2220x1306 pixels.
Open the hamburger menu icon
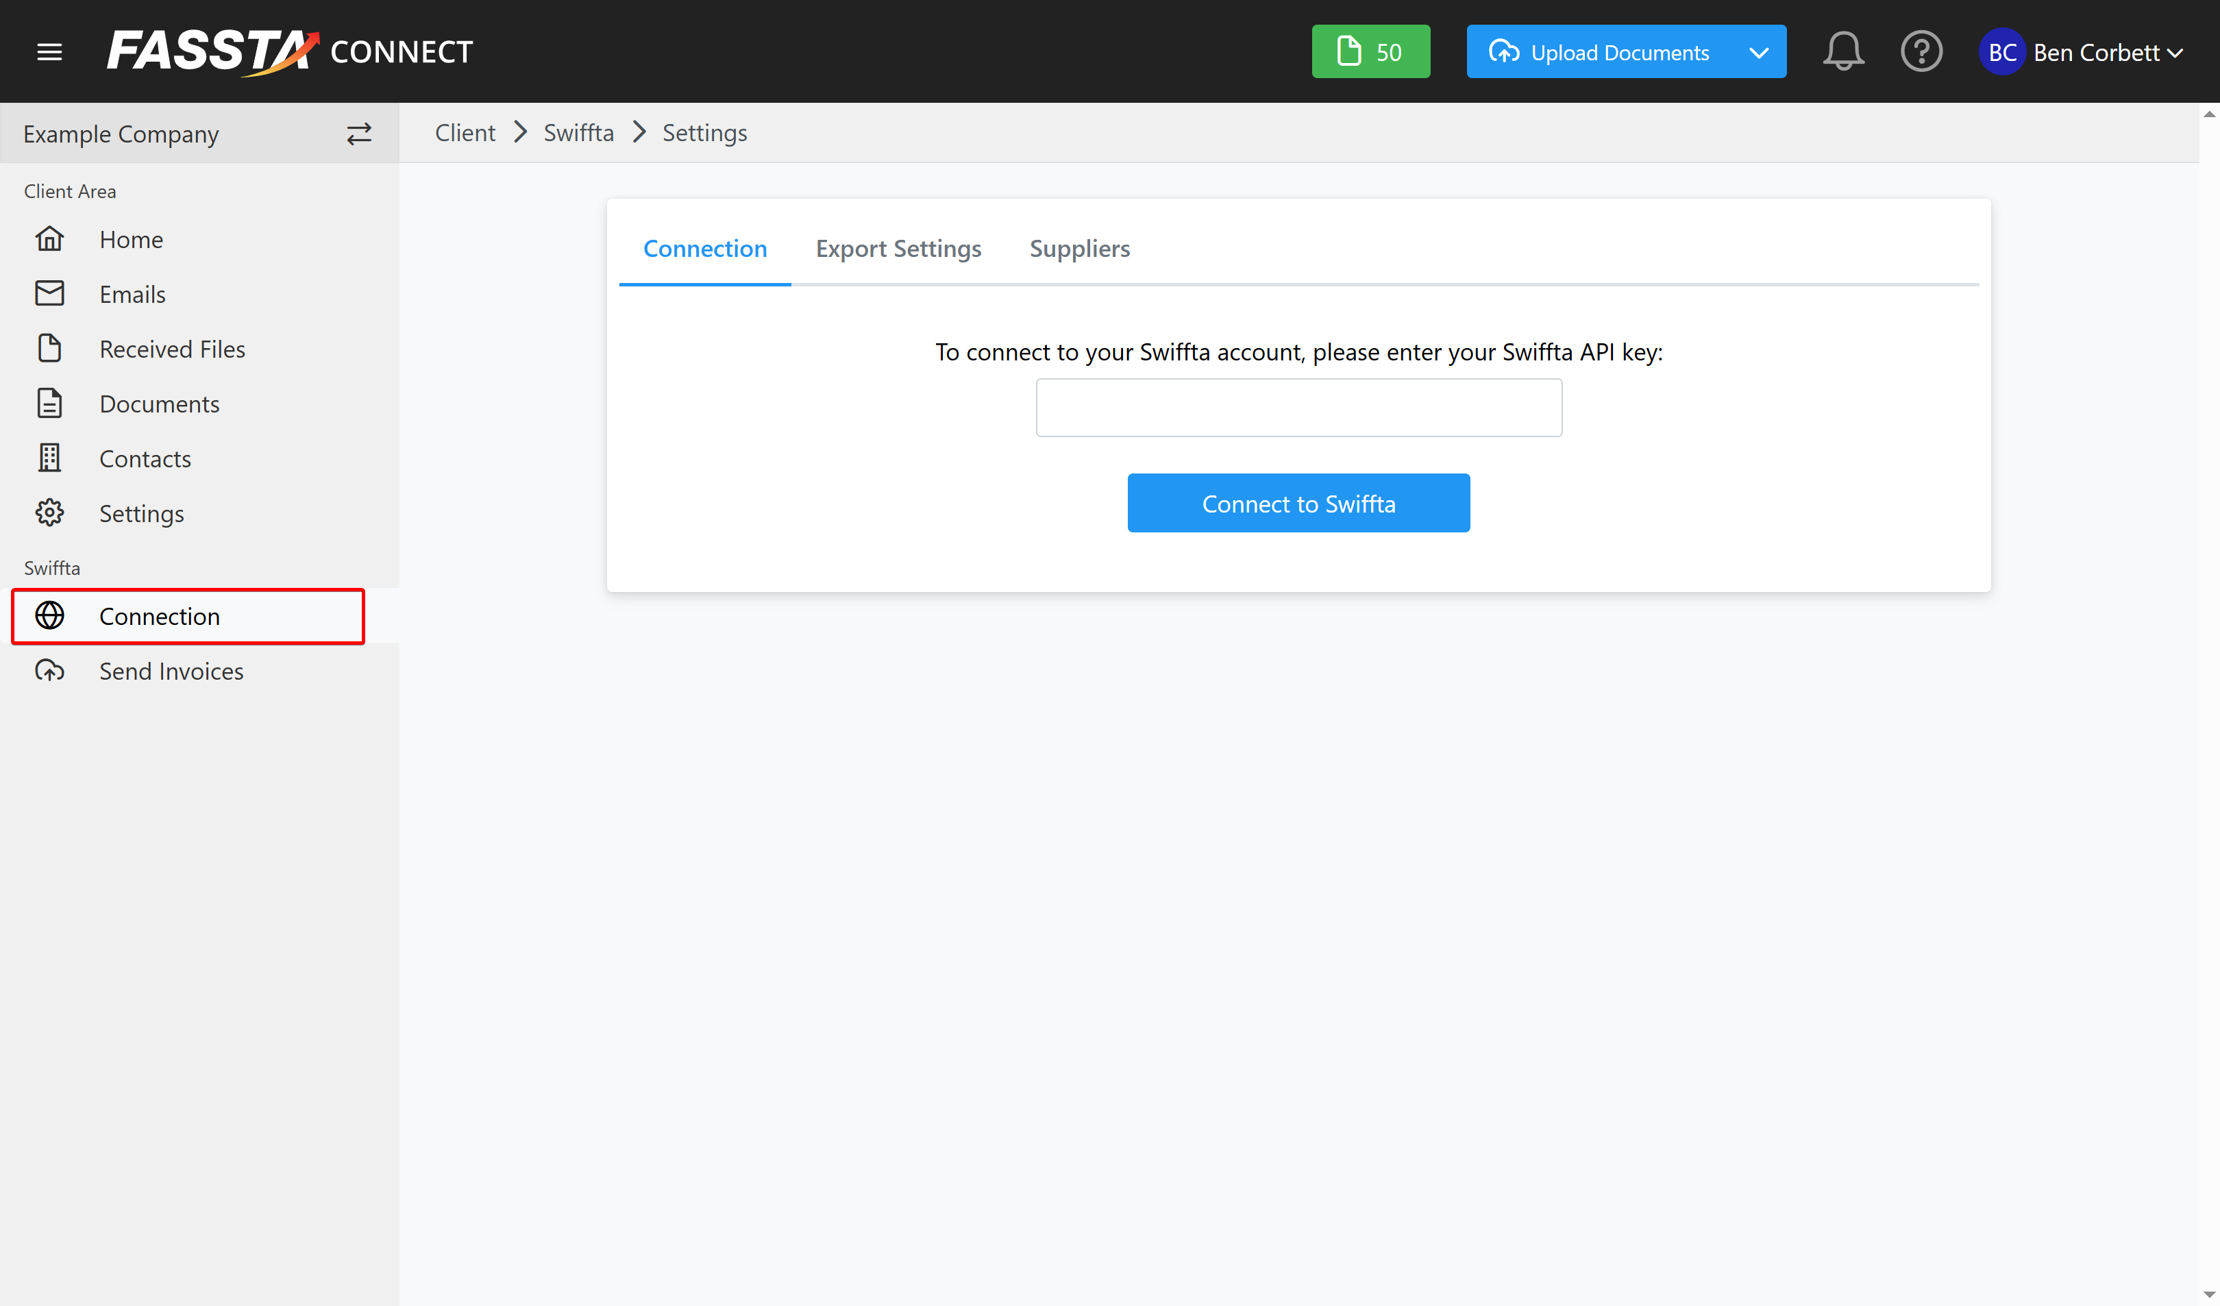point(49,52)
